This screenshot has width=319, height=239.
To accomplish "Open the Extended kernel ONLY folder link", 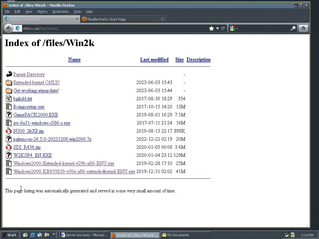I will pos(36,82).
